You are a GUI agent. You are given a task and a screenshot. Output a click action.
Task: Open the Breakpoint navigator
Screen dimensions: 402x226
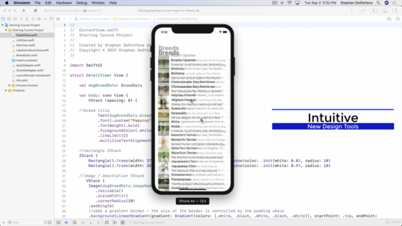point(45,19)
